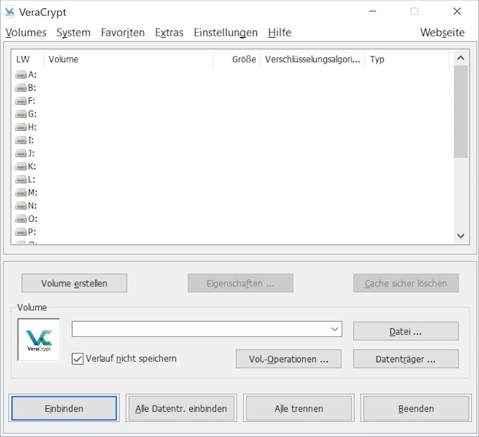Select the I: drive slot icon
This screenshot has width=479, height=437.
(x=20, y=140)
